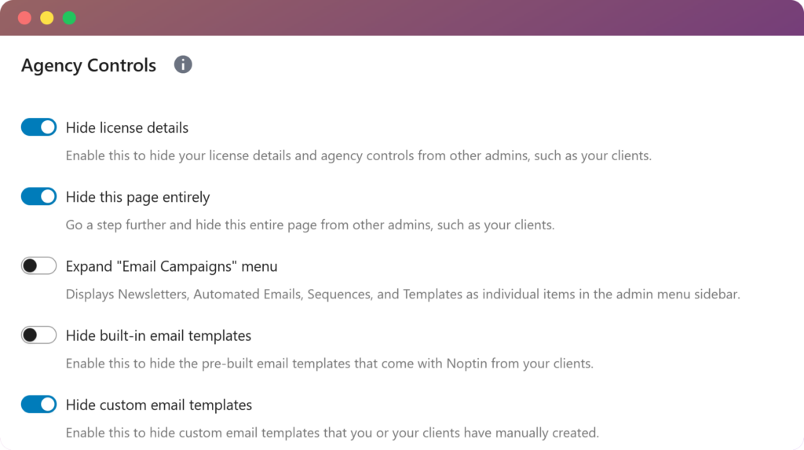Click the Expand "Email Campaigns" menu label text

tap(171, 266)
